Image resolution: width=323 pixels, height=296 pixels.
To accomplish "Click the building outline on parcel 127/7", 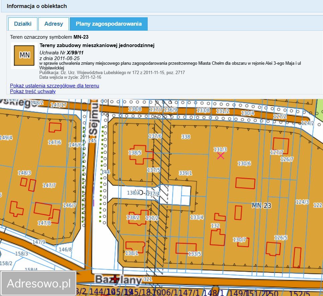I will click(281, 146).
